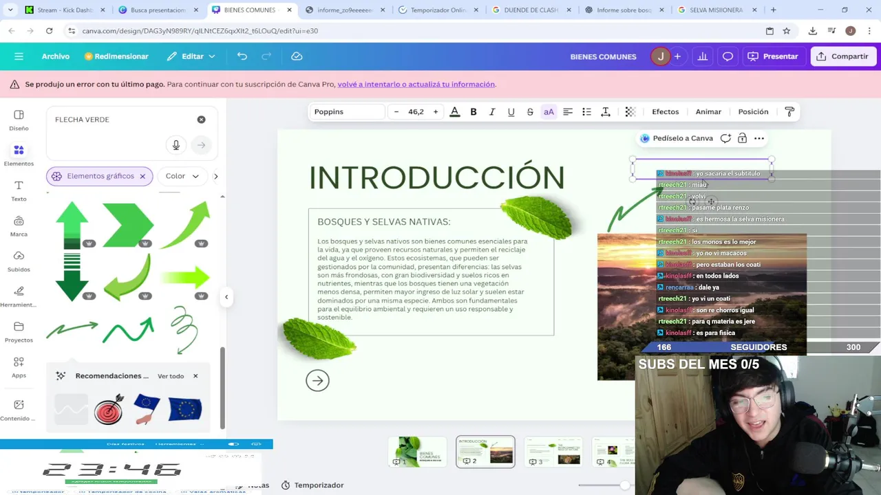
Task: Decrease font size with minus button
Action: [396, 111]
